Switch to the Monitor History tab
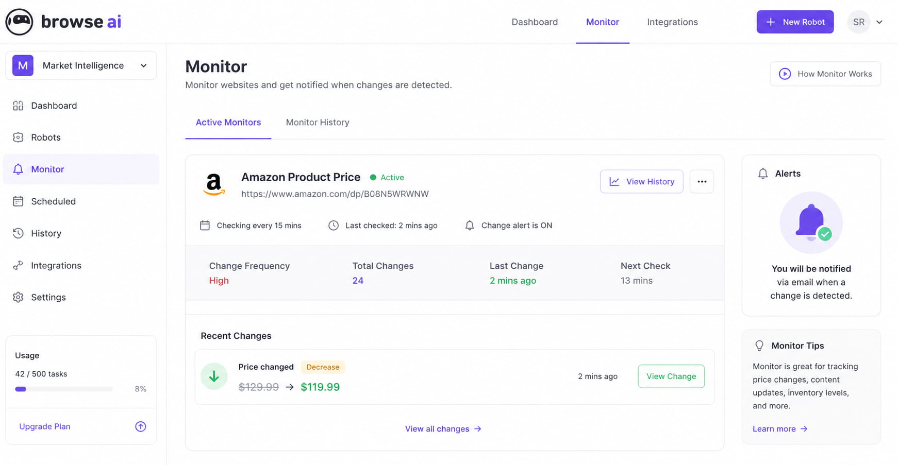Screen dimensions: 898x465 318,123
